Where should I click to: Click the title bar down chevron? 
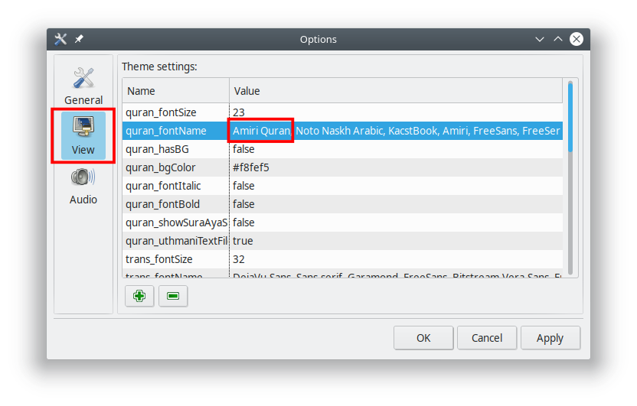click(540, 39)
